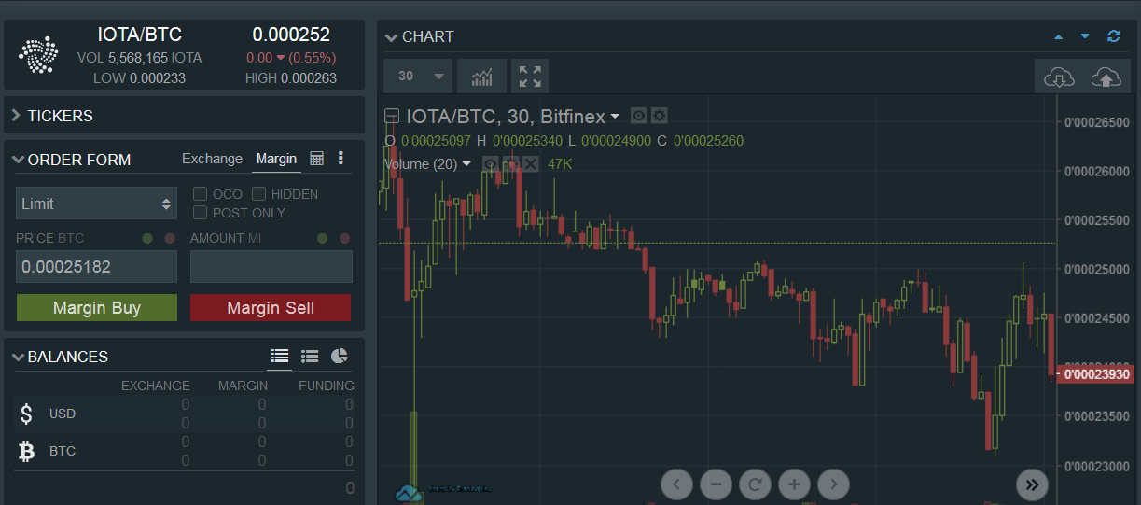
Task: Click the IOTA logo icon
Action: pos(38,56)
